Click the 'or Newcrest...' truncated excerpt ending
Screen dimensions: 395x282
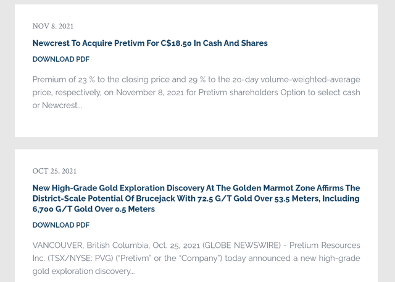click(x=57, y=105)
